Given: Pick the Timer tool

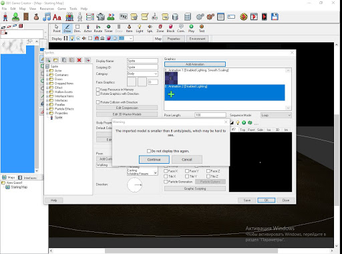Looking at the screenshot, I should (x=108, y=29).
